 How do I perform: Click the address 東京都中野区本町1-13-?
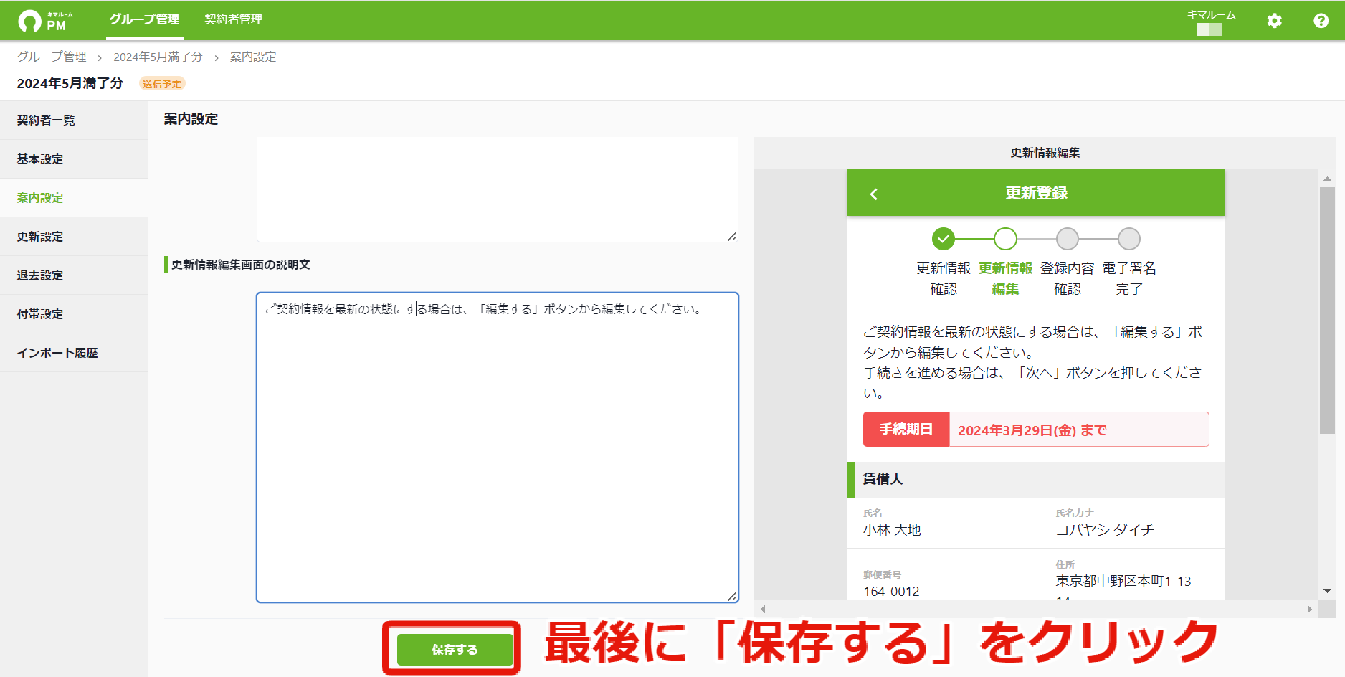click(x=1126, y=581)
